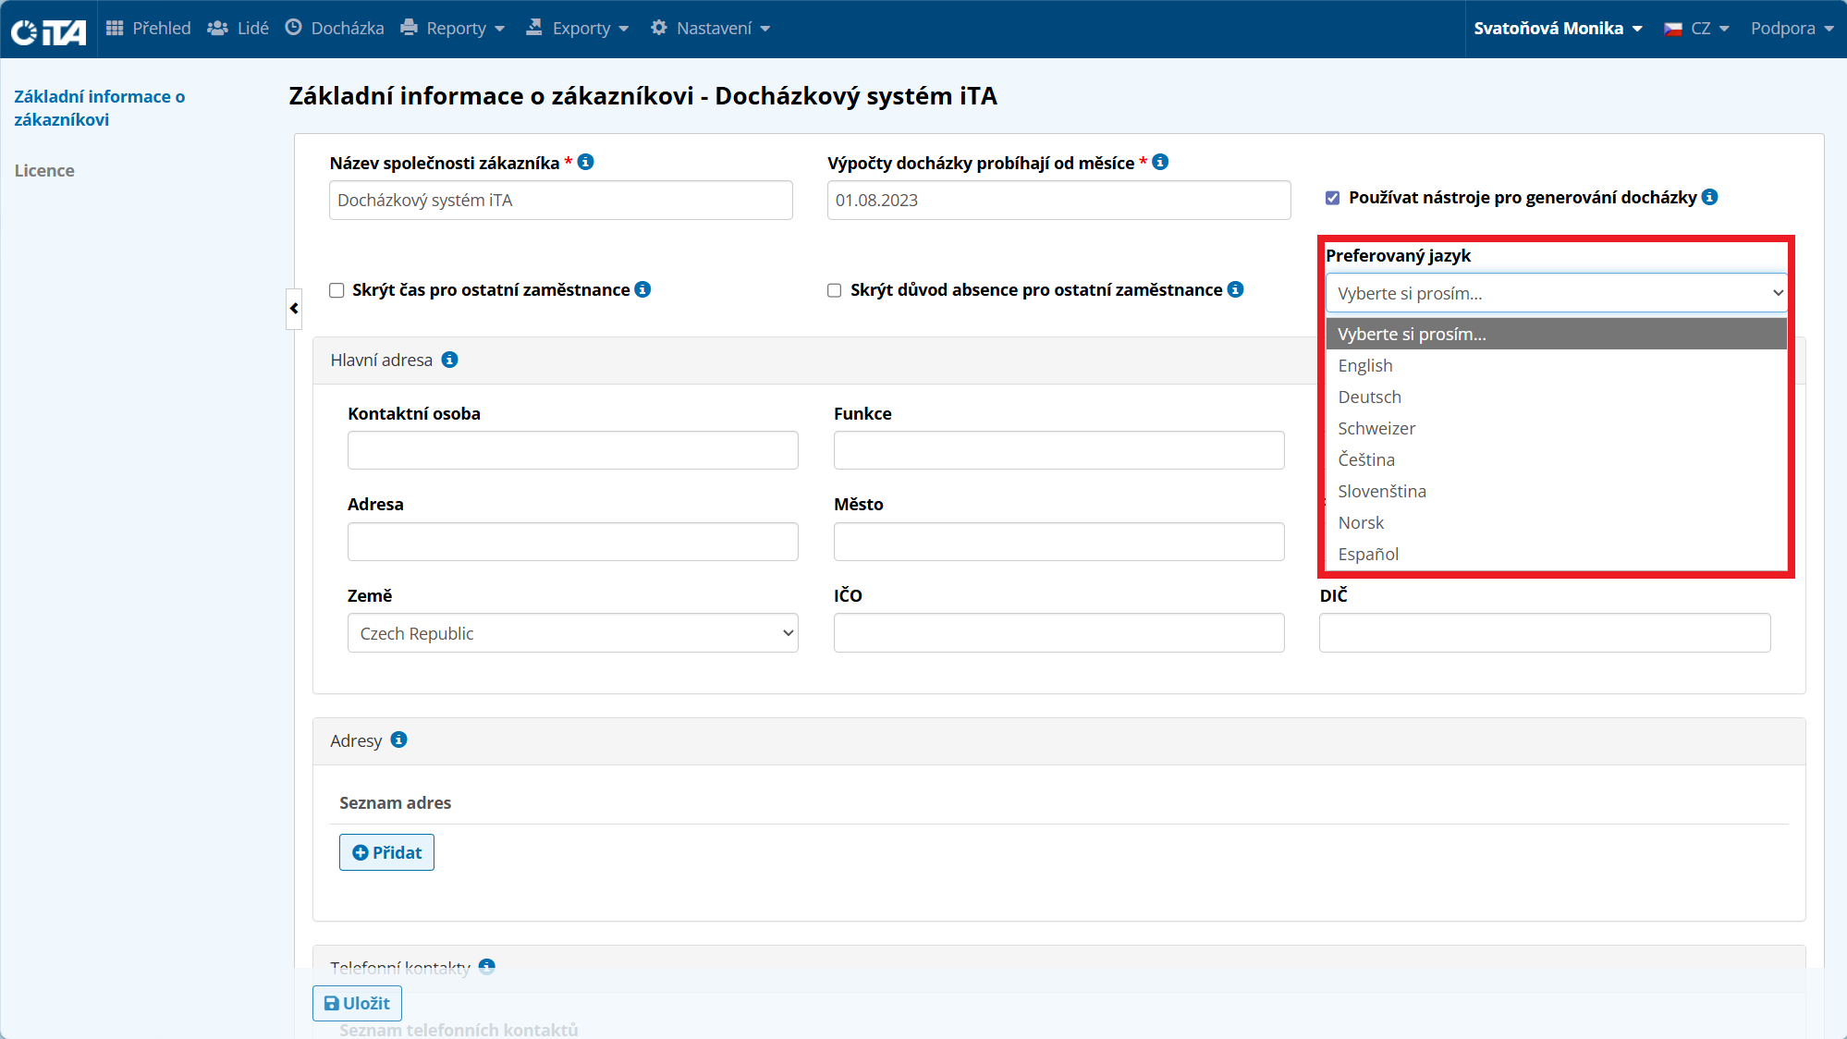
Task: Focus the Výpočty docházky date field
Action: [x=1059, y=200]
